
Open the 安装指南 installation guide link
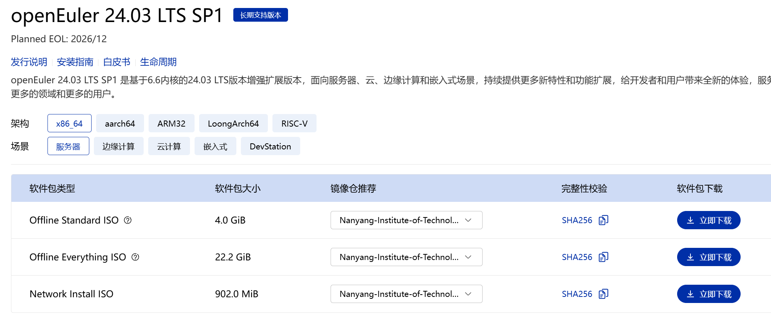[75, 62]
